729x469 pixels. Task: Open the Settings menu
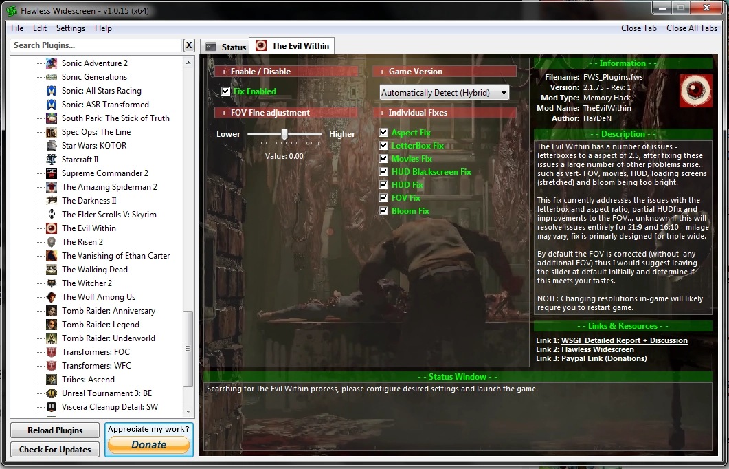(x=71, y=28)
